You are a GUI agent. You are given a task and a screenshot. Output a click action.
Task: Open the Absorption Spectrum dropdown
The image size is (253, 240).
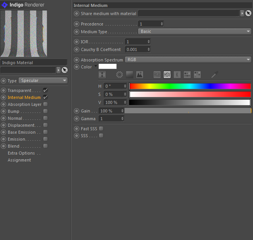(188, 60)
